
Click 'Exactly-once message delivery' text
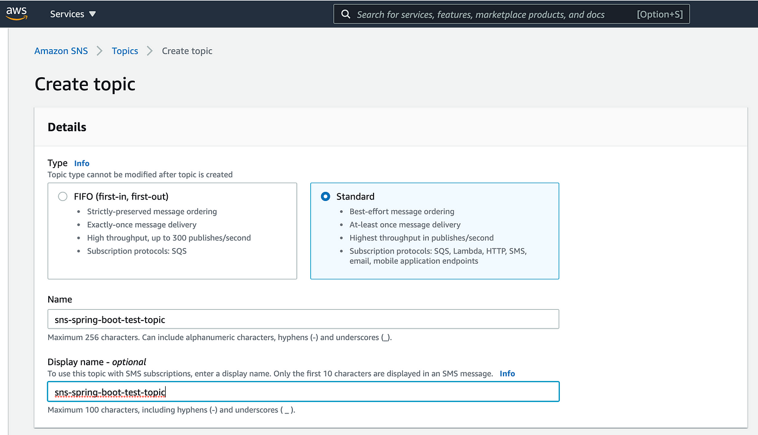click(x=142, y=224)
